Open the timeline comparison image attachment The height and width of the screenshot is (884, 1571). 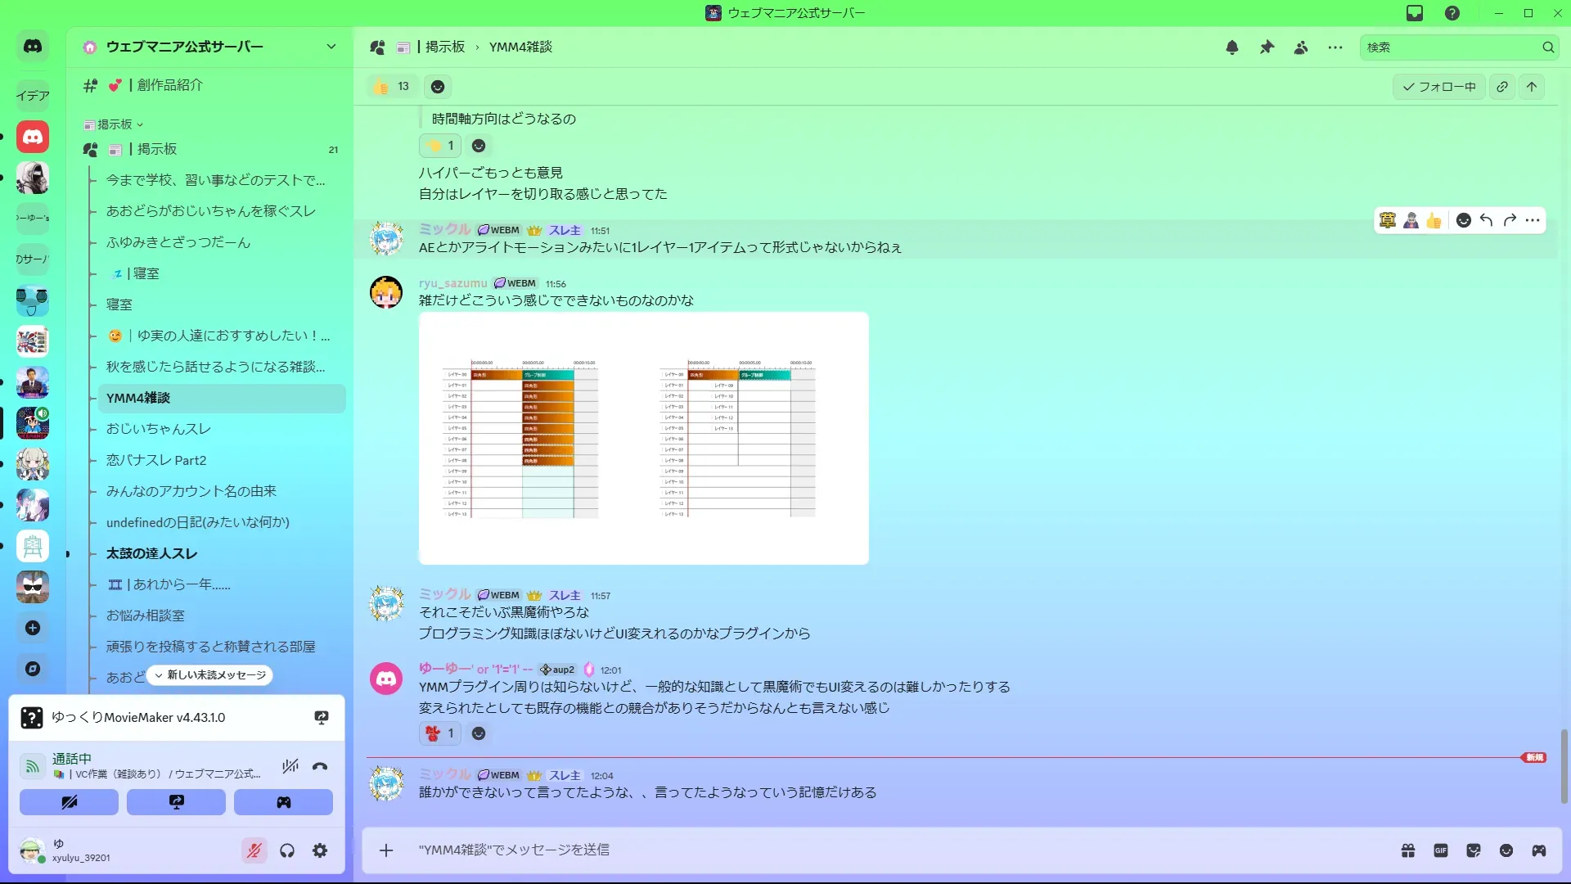643,438
